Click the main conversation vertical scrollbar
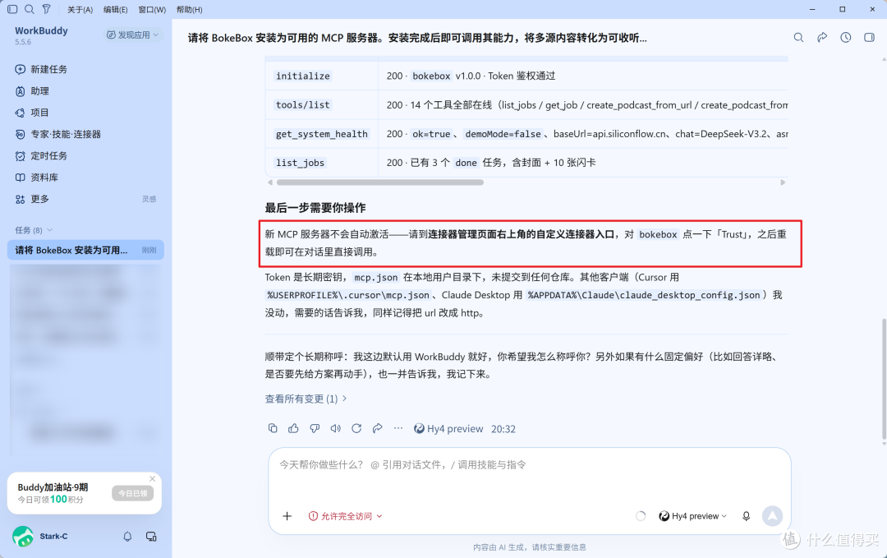 point(884,379)
